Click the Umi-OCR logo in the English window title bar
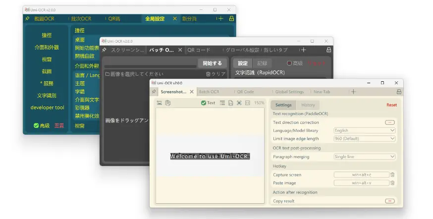433x219 pixels. click(x=154, y=83)
